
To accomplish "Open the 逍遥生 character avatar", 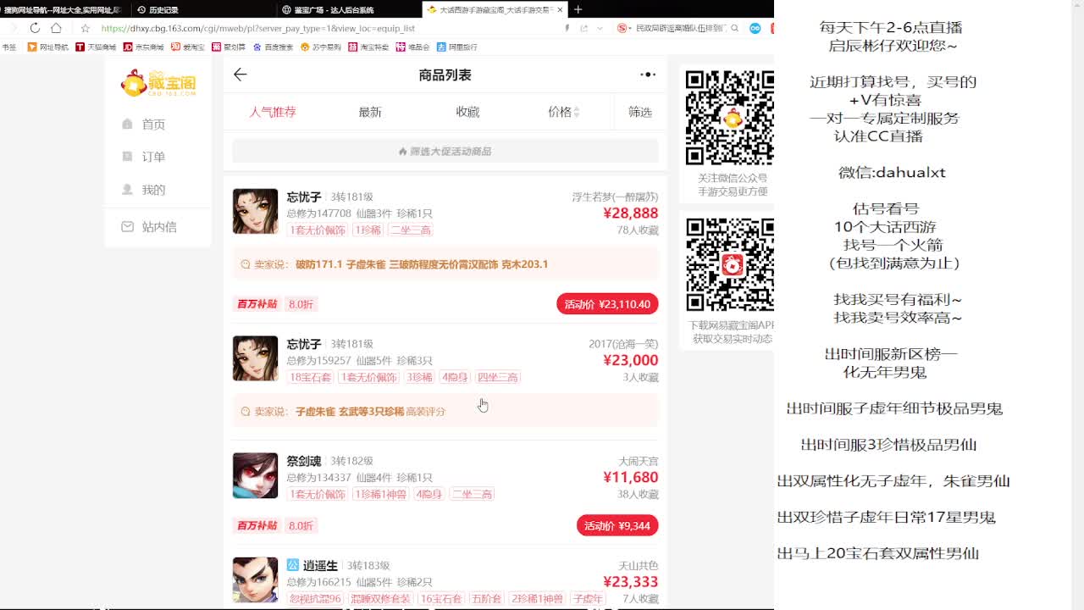I will point(255,579).
